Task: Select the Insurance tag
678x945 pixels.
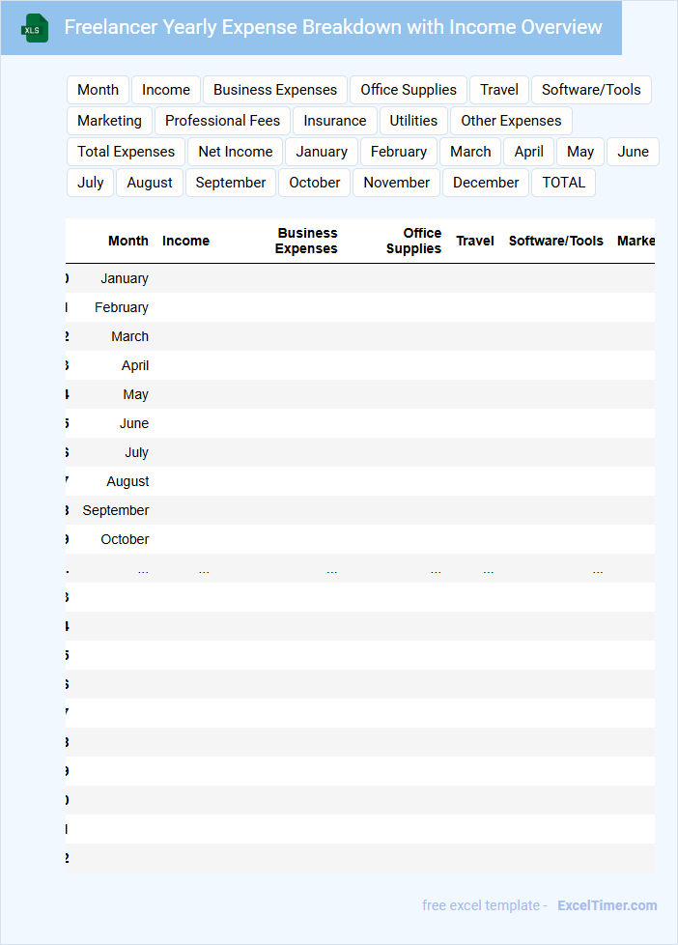Action: (x=335, y=121)
